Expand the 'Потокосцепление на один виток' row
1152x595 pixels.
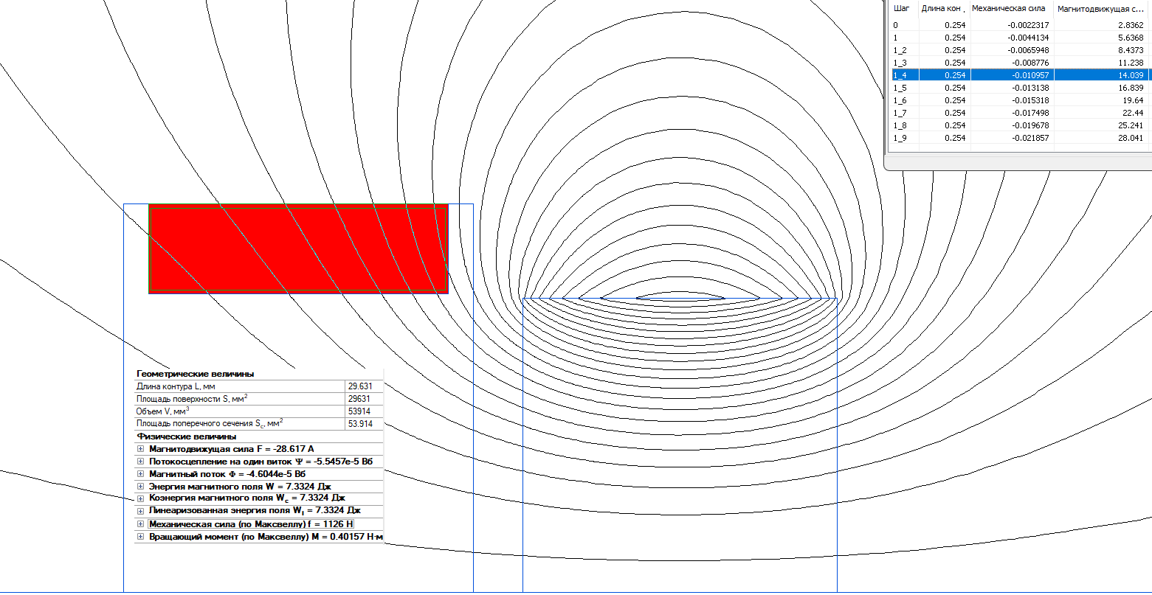pyautogui.click(x=140, y=462)
